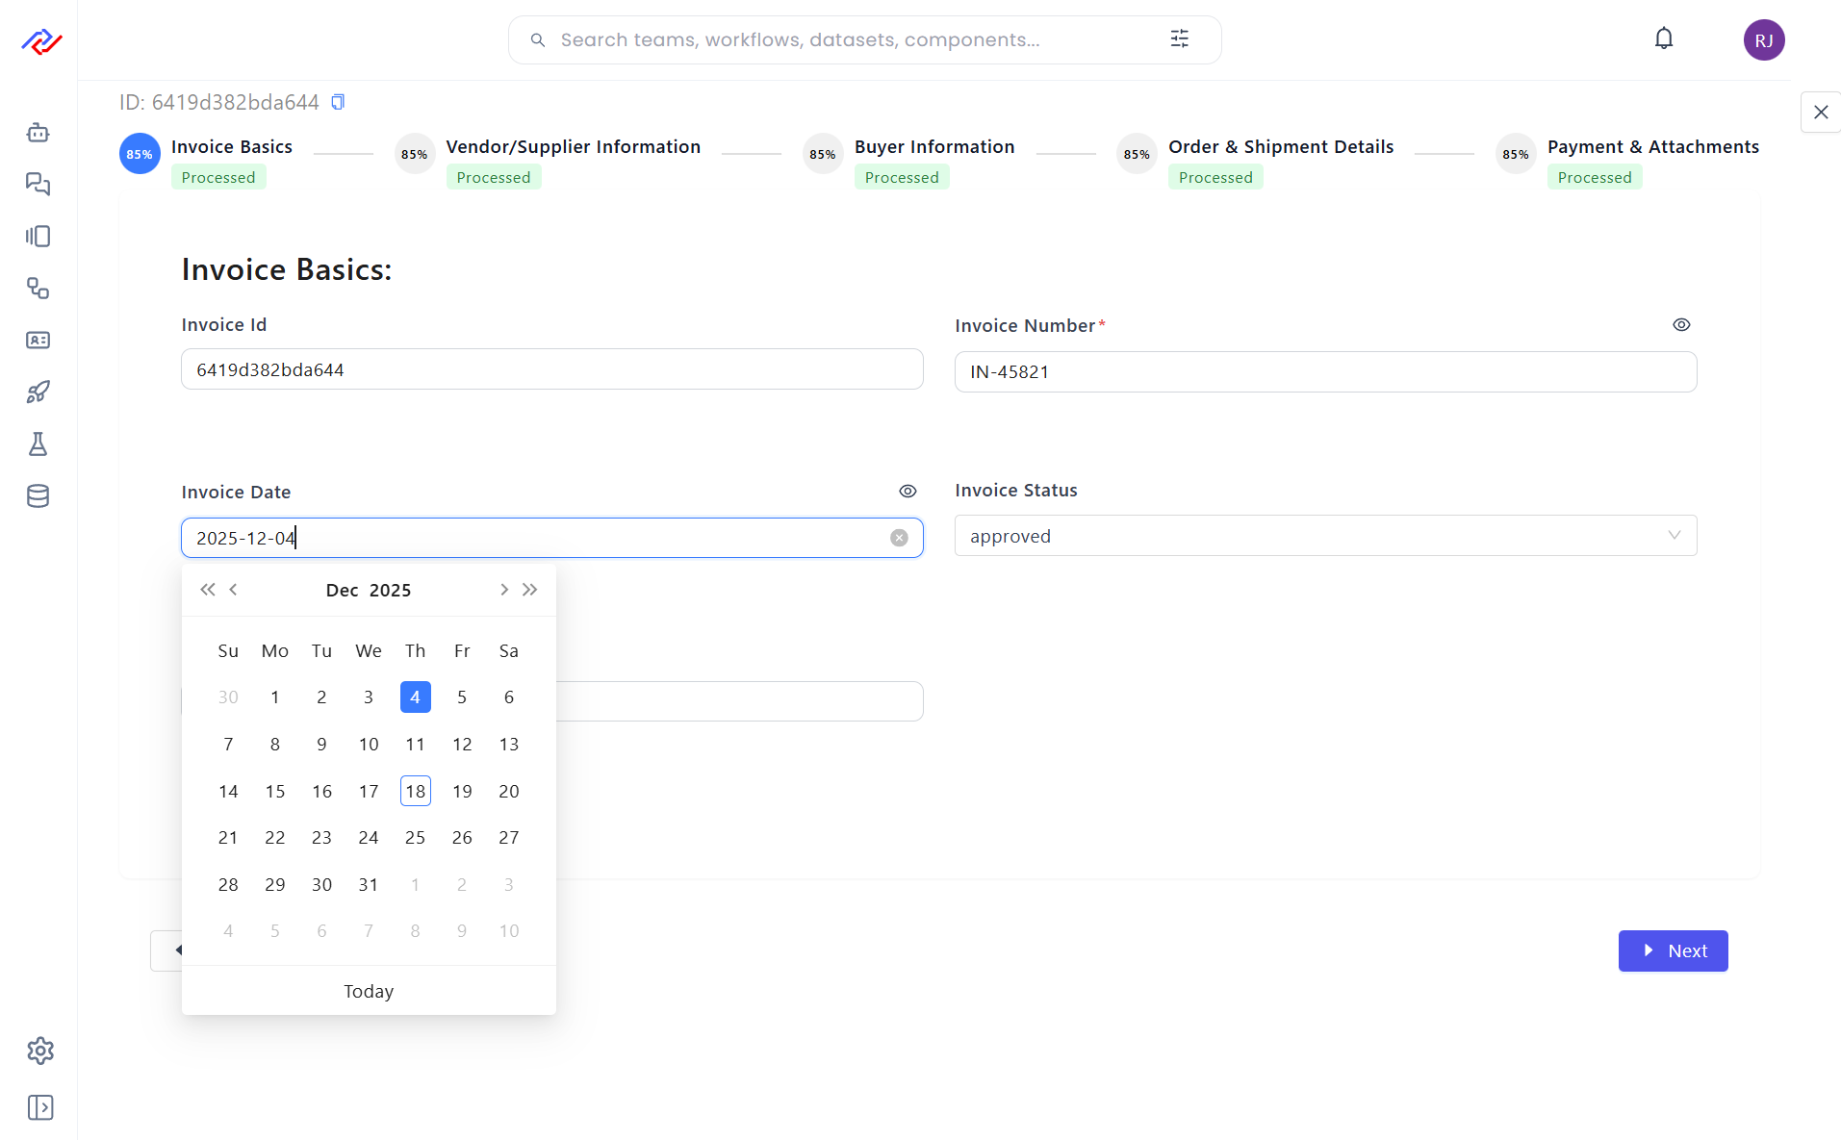Go to next month in calendar
1841x1140 pixels.
click(x=503, y=590)
